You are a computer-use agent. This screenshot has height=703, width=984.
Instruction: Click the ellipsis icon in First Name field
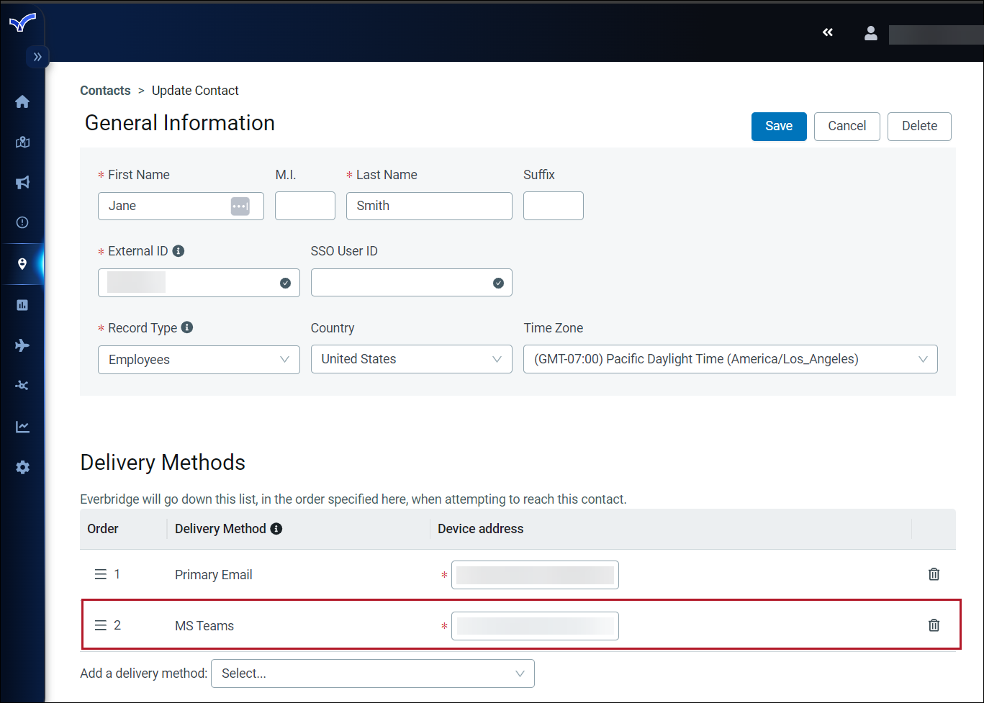click(x=240, y=207)
